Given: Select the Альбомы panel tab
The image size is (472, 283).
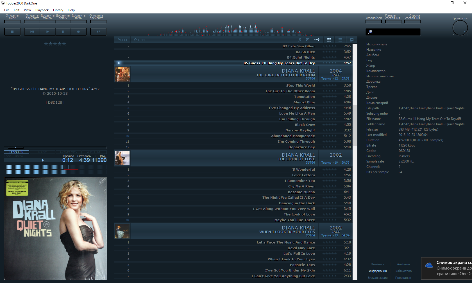Looking at the screenshot, I should (x=403, y=264).
